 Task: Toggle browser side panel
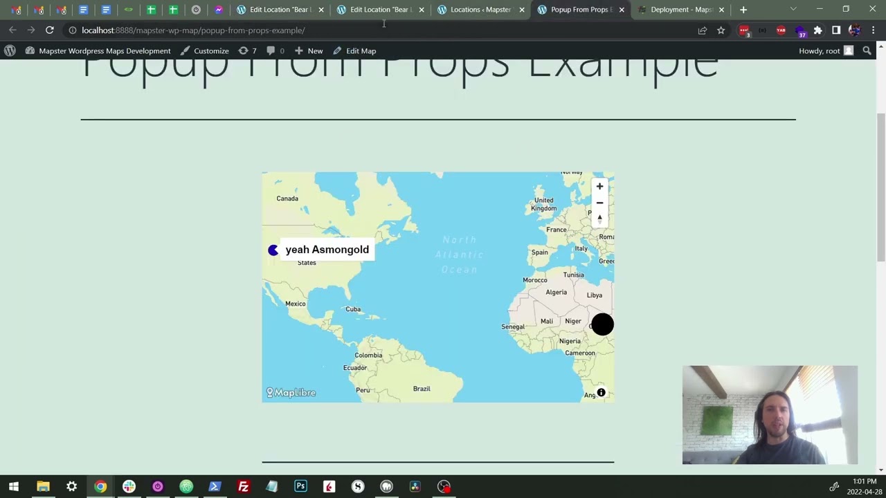point(836,30)
